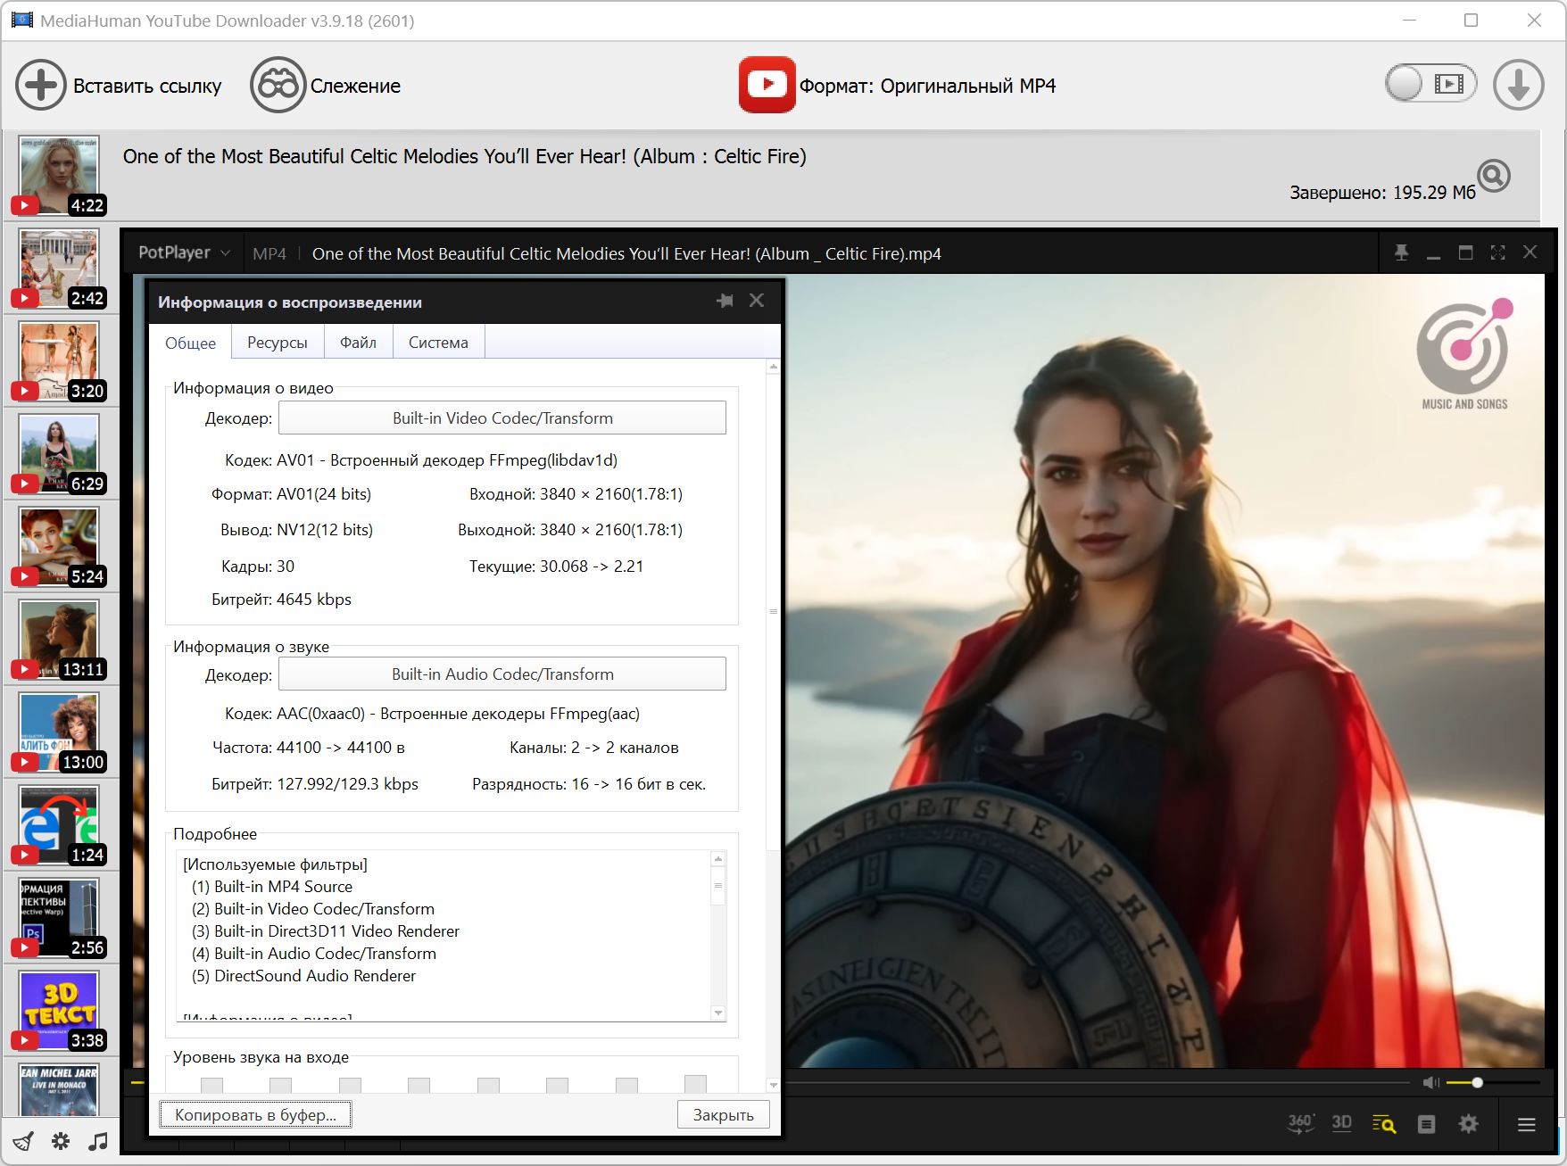This screenshot has height=1166, width=1567.
Task: Open the music note icon at bottom left
Action: [98, 1141]
